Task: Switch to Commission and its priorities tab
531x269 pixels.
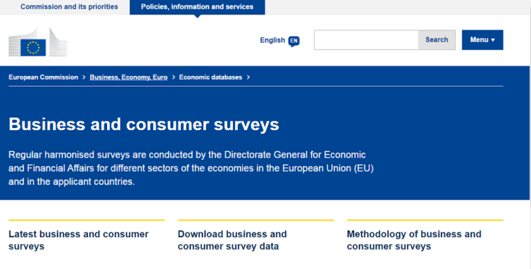Action: coord(69,7)
